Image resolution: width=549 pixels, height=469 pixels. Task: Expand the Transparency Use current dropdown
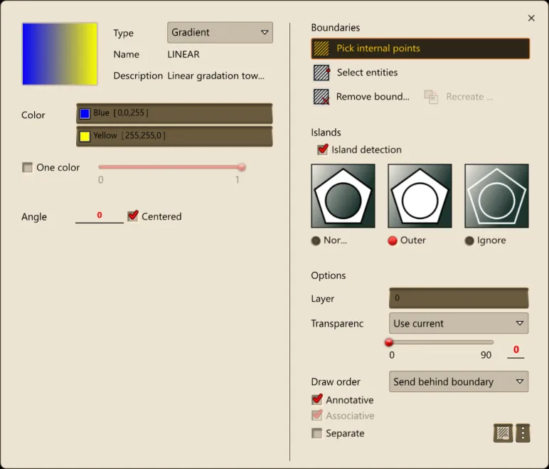coord(458,323)
